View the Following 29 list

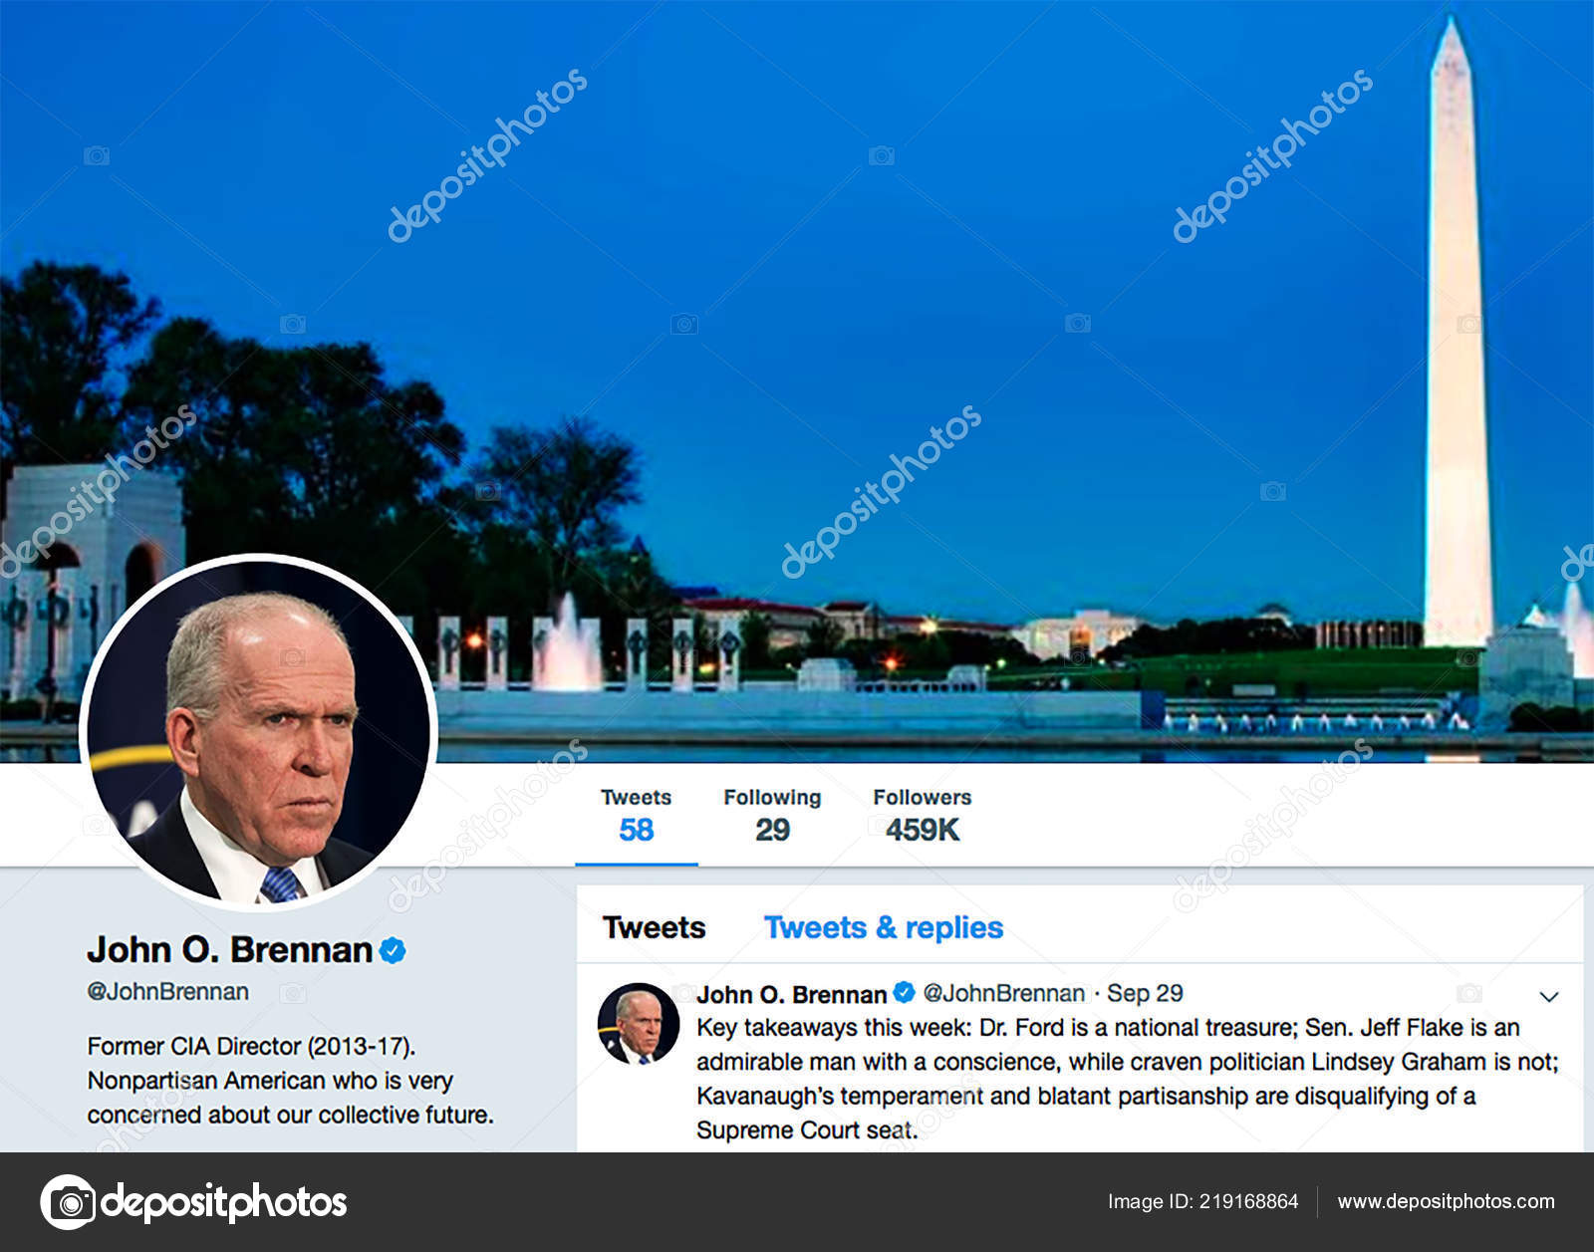772,816
